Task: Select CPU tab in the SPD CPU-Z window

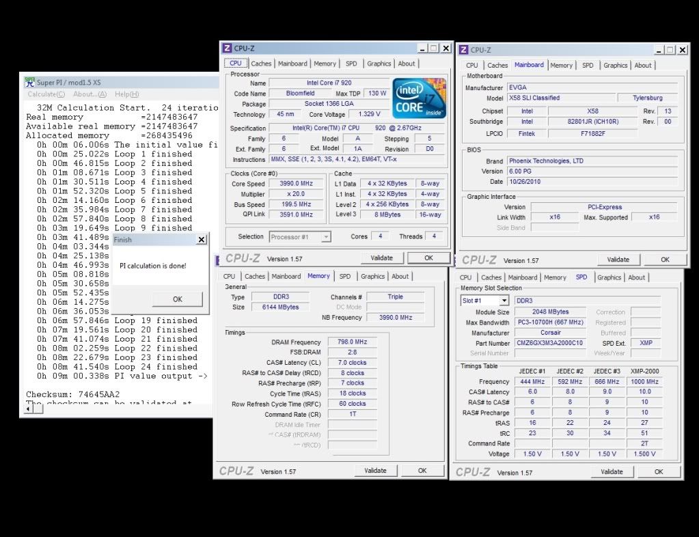Action: (x=465, y=277)
